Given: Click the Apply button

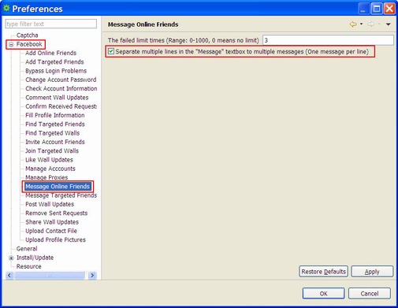Looking at the screenshot, I should pos(372,272).
